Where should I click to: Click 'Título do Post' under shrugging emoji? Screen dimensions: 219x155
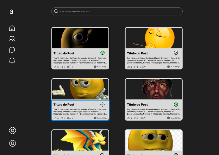pos(64,105)
